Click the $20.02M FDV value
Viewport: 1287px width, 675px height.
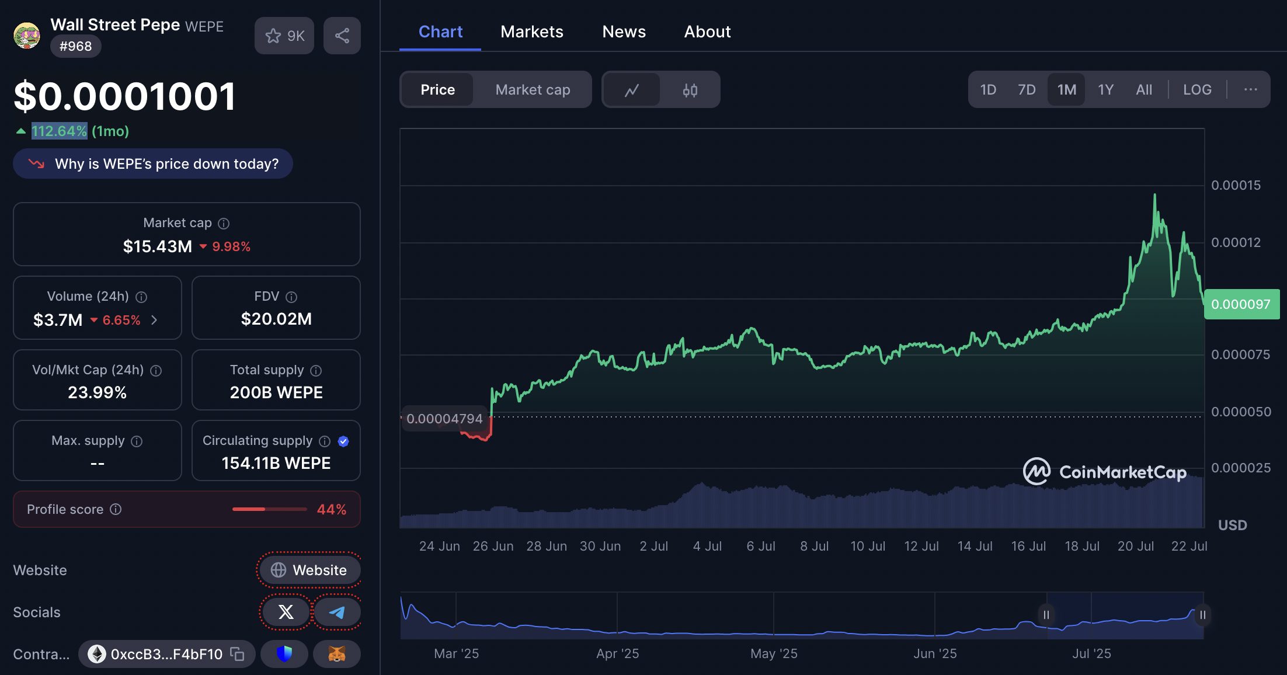(x=276, y=319)
